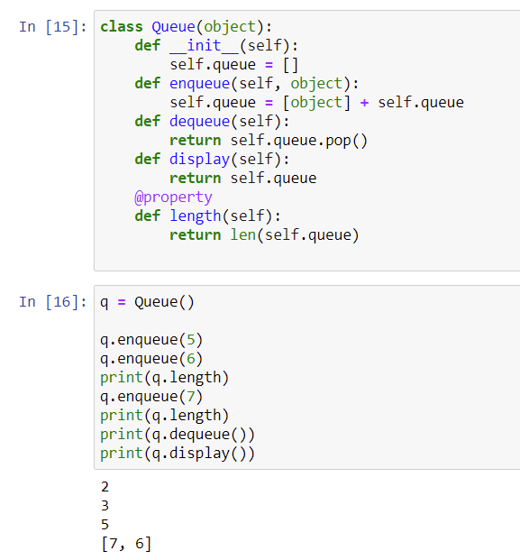
Task: Place cursor on def __init__(self) line
Action: [216, 46]
